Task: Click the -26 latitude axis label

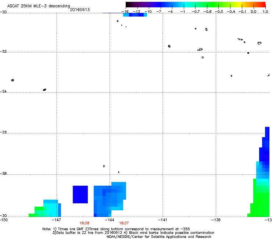Action: (x=3, y=132)
